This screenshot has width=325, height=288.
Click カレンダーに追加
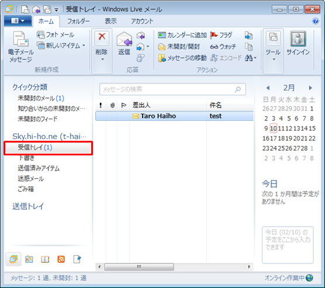click(x=182, y=35)
